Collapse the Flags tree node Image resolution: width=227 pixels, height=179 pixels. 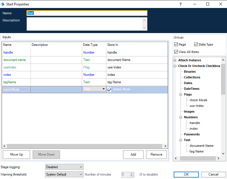[x=181, y=94]
